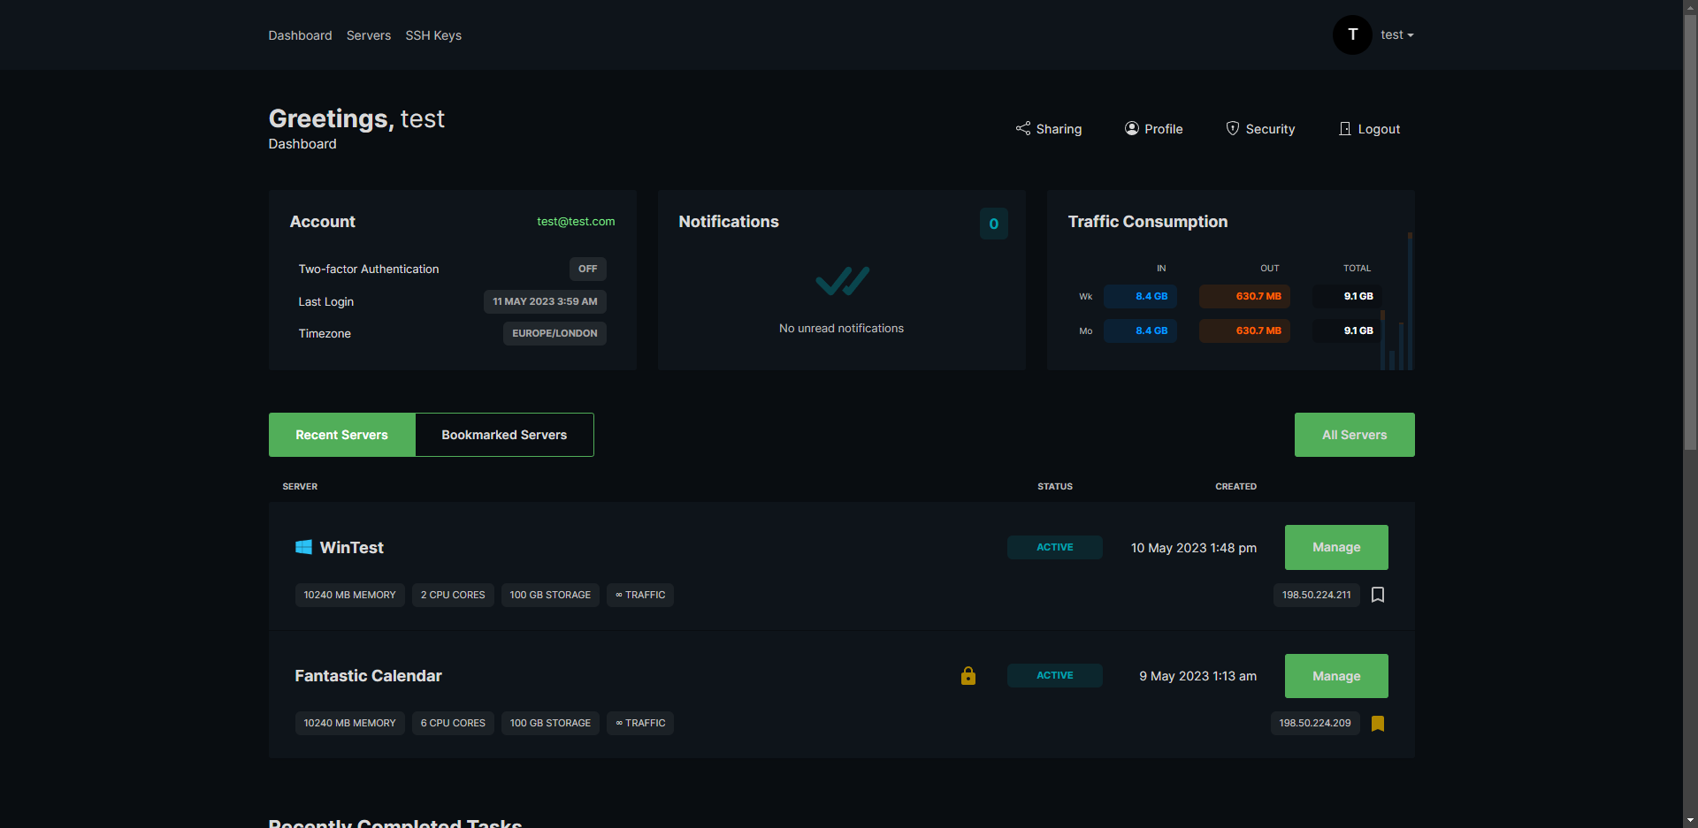Screen dimensions: 1698x828
Task: Unbookmark the Fantastic Calendar server
Action: 1378,723
